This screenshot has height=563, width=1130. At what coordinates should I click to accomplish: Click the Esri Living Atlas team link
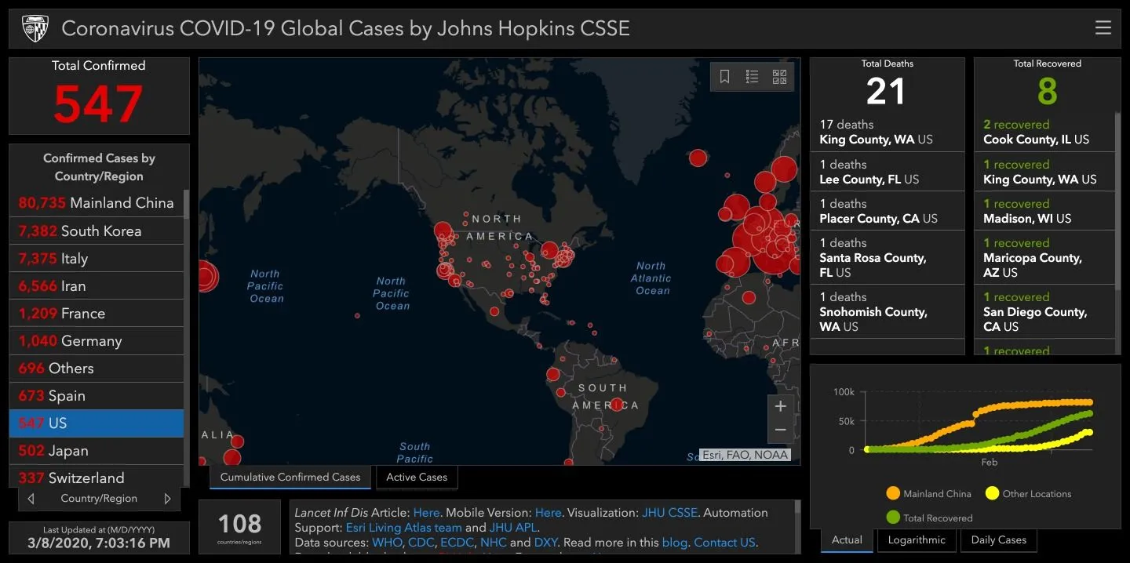coord(403,528)
